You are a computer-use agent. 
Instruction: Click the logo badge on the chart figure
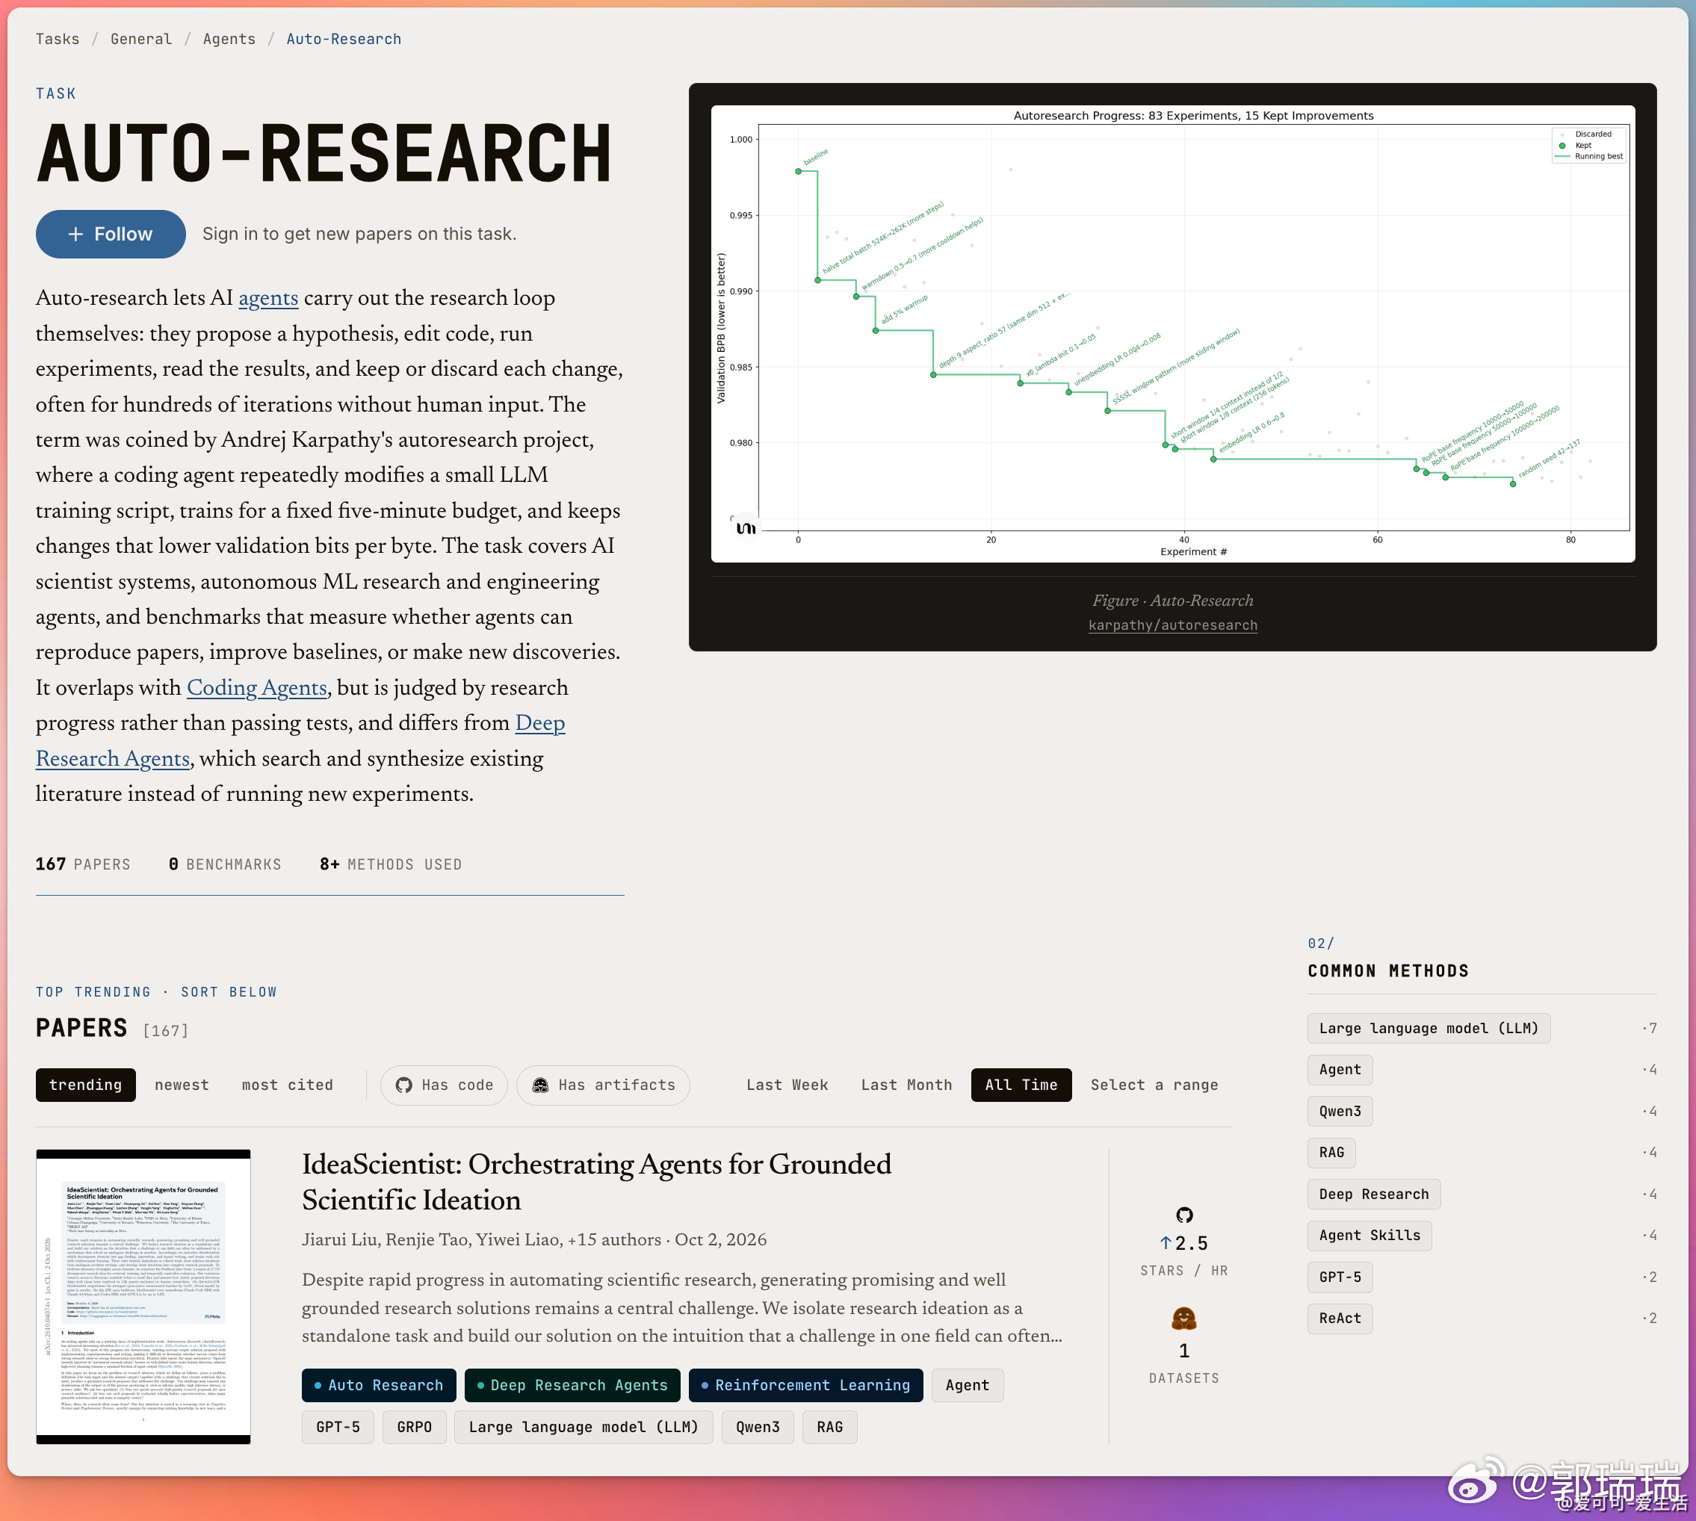746,528
